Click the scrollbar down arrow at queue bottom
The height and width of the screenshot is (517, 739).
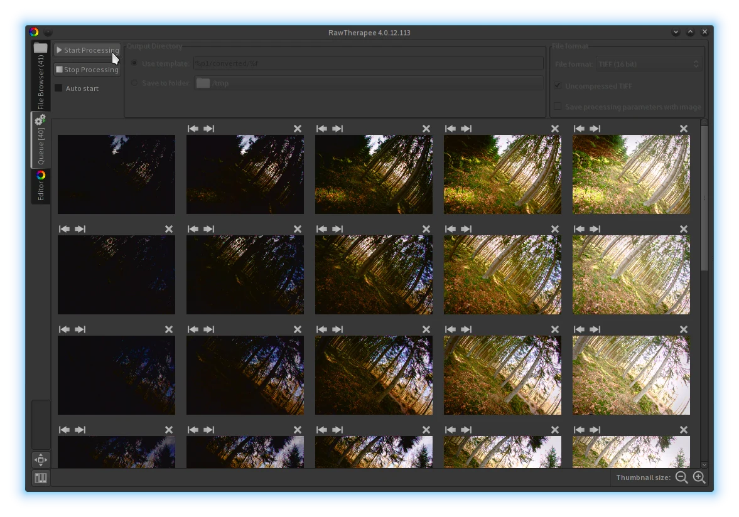pos(704,464)
